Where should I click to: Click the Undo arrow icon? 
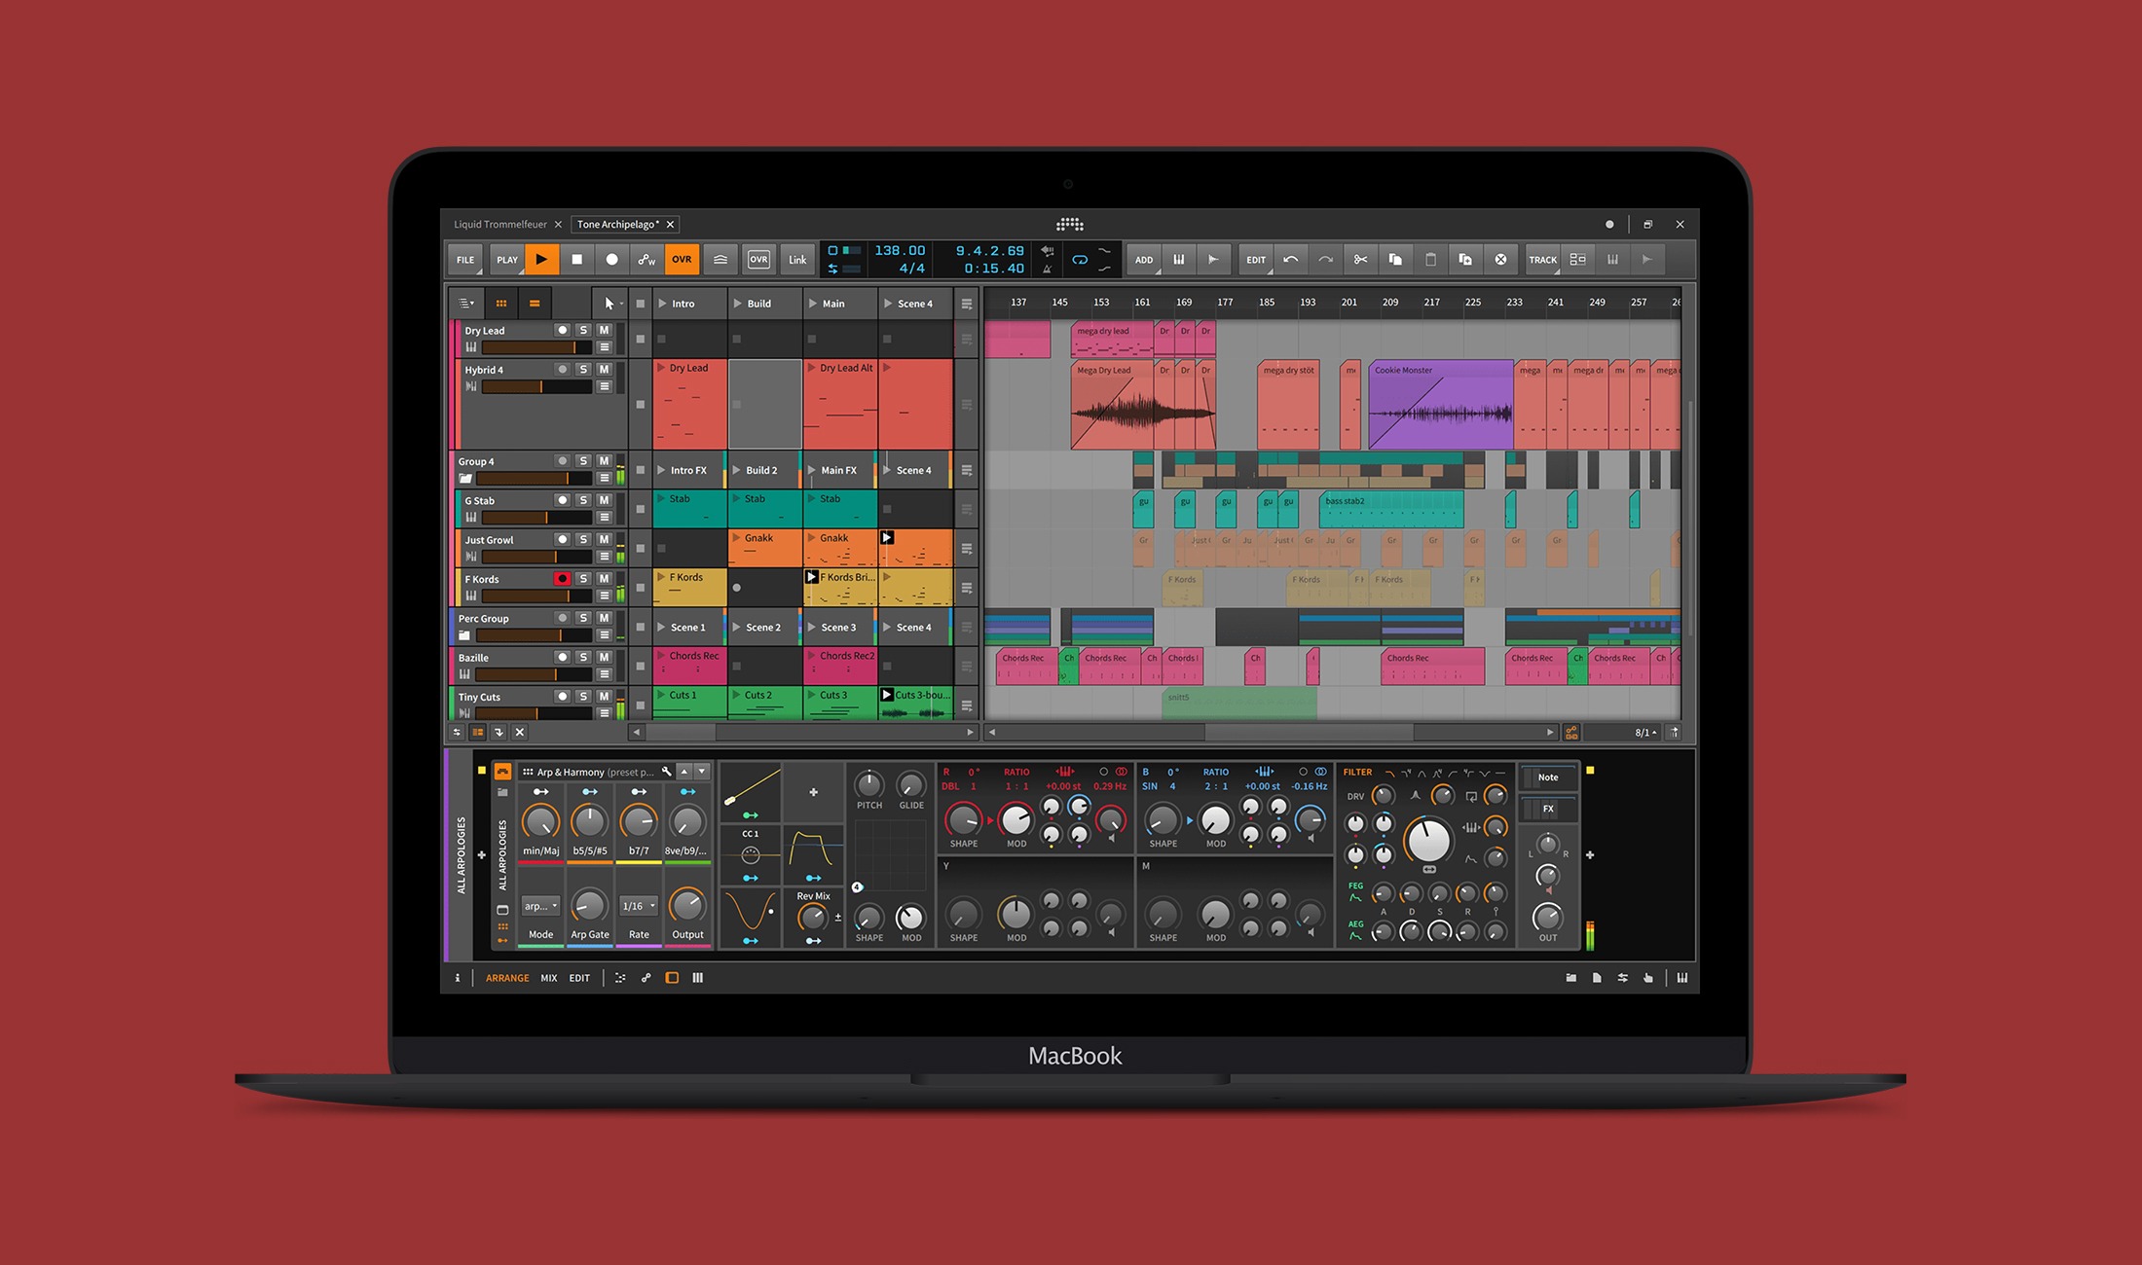click(x=1290, y=260)
